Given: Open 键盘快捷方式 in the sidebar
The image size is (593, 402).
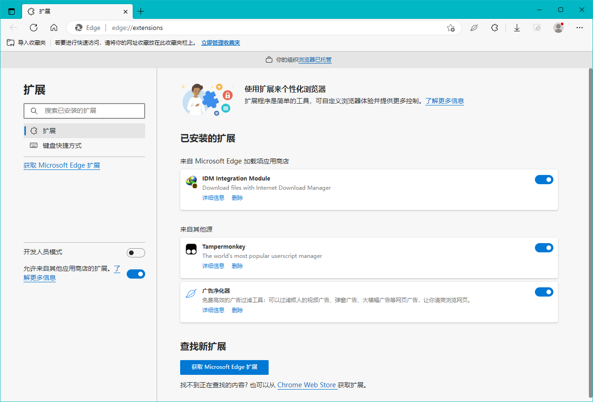Looking at the screenshot, I should tap(84, 146).
